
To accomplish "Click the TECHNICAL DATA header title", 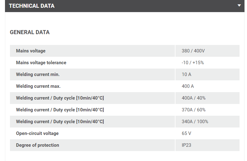I will [32, 6].
